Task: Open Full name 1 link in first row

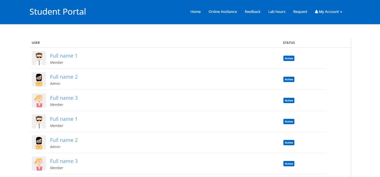Action: (x=64, y=56)
